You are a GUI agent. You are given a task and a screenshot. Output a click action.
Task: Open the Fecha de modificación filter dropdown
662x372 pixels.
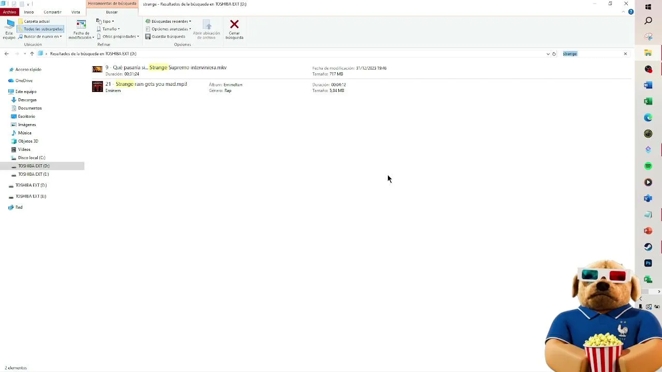pyautogui.click(x=81, y=29)
